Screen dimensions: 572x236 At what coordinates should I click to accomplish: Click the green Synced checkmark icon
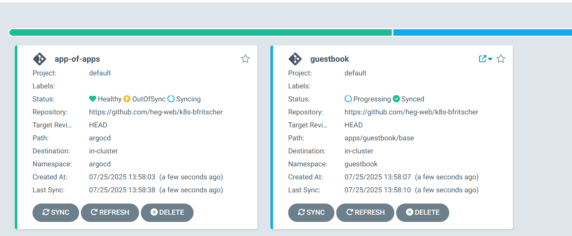[396, 99]
